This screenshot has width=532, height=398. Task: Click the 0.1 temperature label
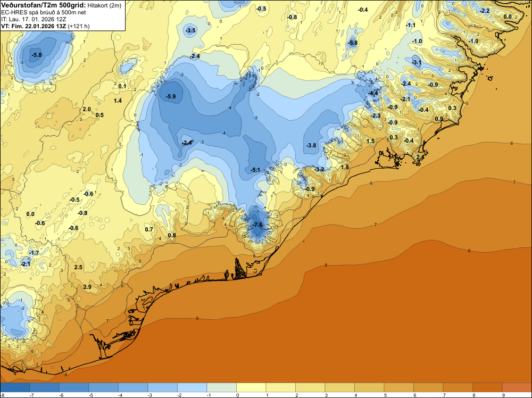pyautogui.click(x=122, y=86)
